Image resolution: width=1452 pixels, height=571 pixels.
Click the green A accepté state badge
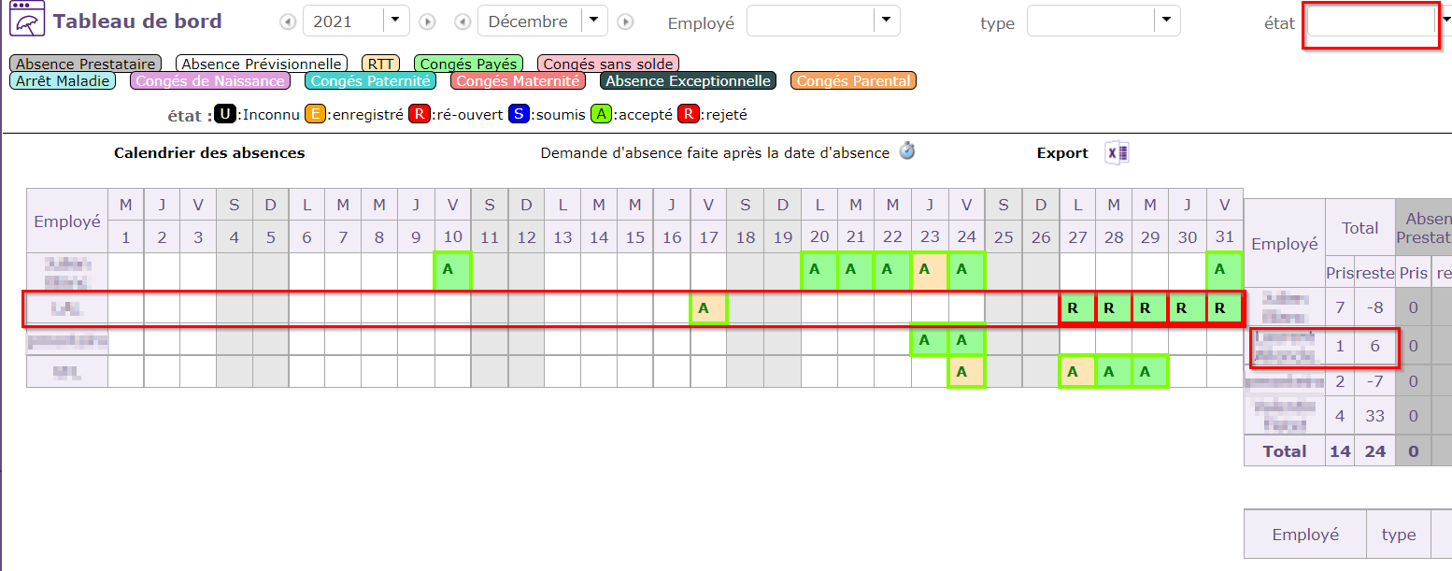(x=602, y=115)
